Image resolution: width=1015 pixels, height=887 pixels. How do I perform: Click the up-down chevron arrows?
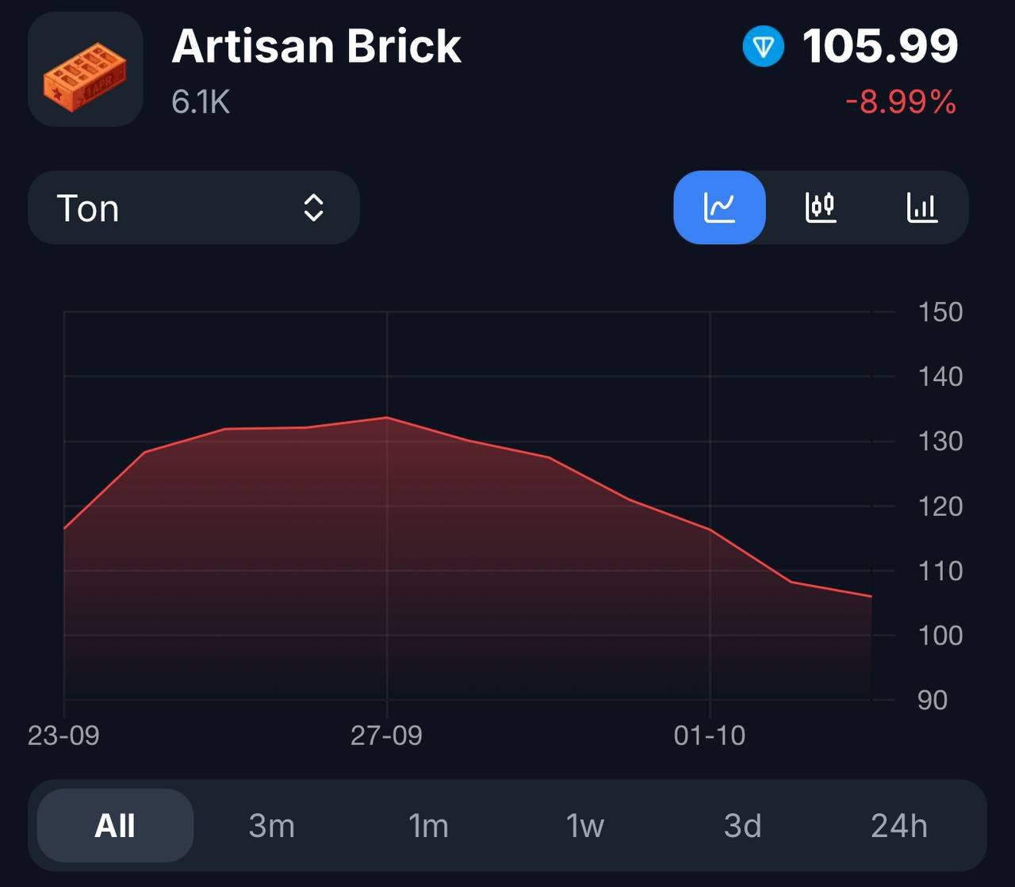pyautogui.click(x=314, y=208)
